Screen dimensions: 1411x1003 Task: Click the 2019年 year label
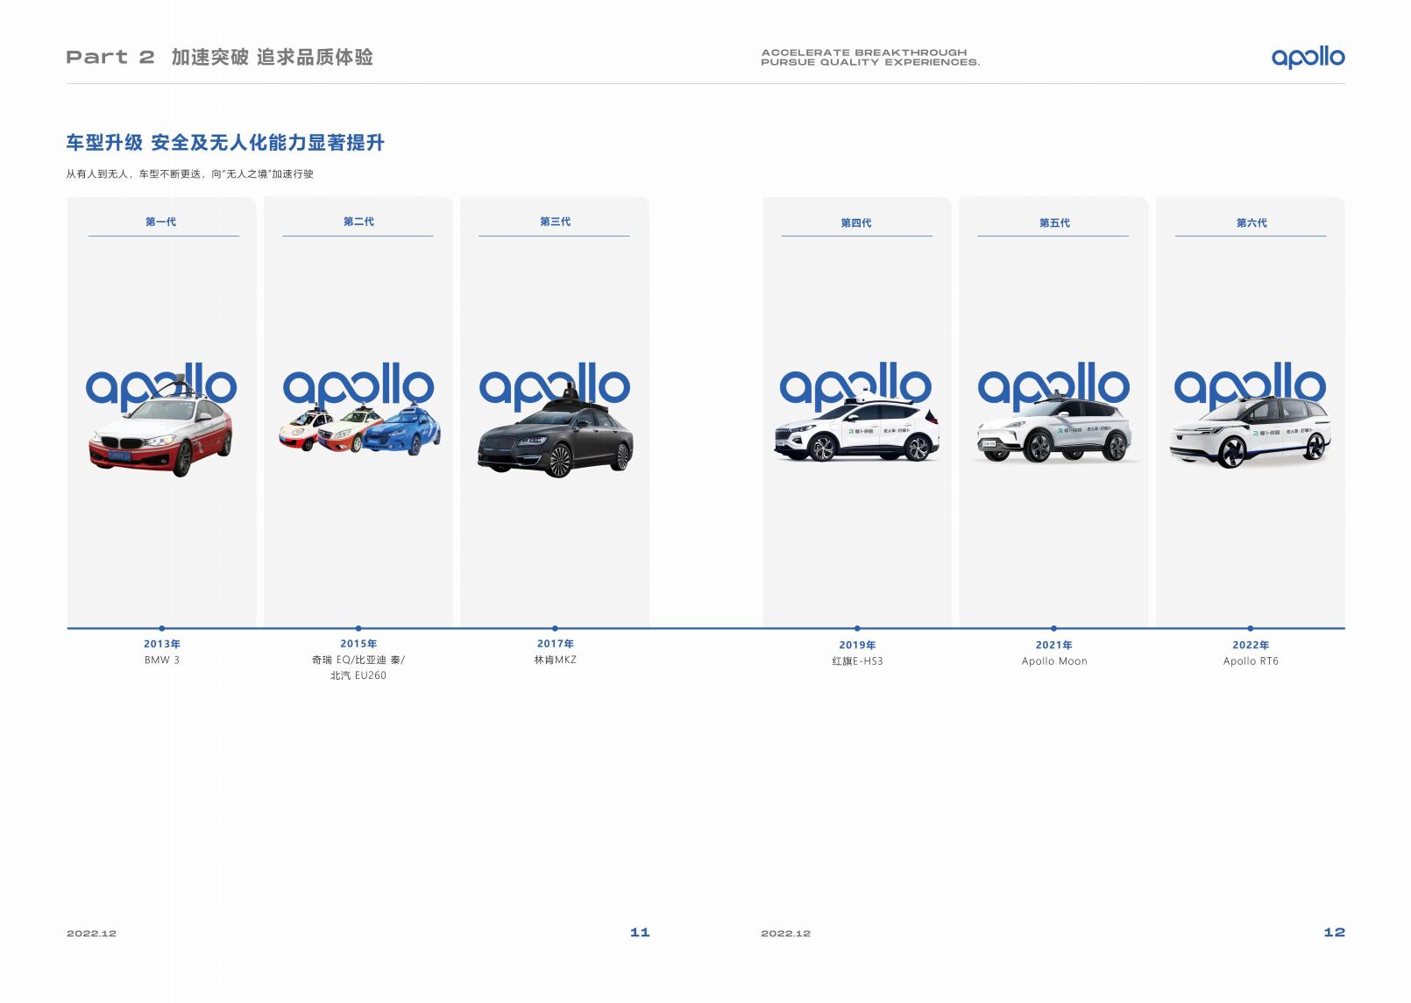857,646
